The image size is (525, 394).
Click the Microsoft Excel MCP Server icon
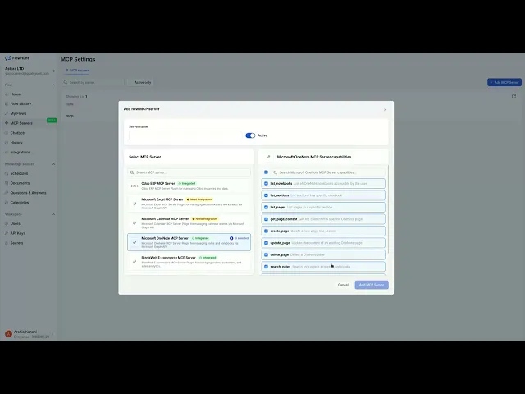(x=135, y=204)
